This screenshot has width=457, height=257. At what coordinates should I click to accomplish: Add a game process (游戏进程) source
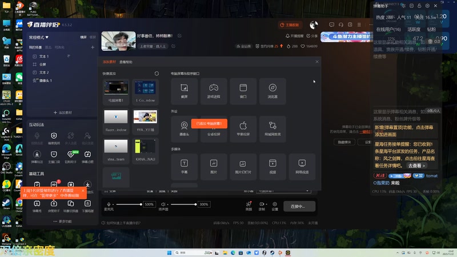(214, 91)
